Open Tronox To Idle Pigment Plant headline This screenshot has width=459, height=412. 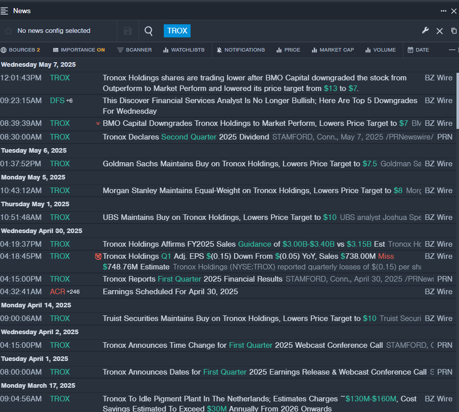pos(259,404)
